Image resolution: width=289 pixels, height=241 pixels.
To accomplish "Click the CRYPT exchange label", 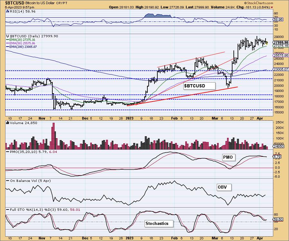I will (62, 3).
